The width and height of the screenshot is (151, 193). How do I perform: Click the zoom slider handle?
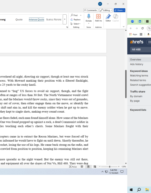(109, 167)
